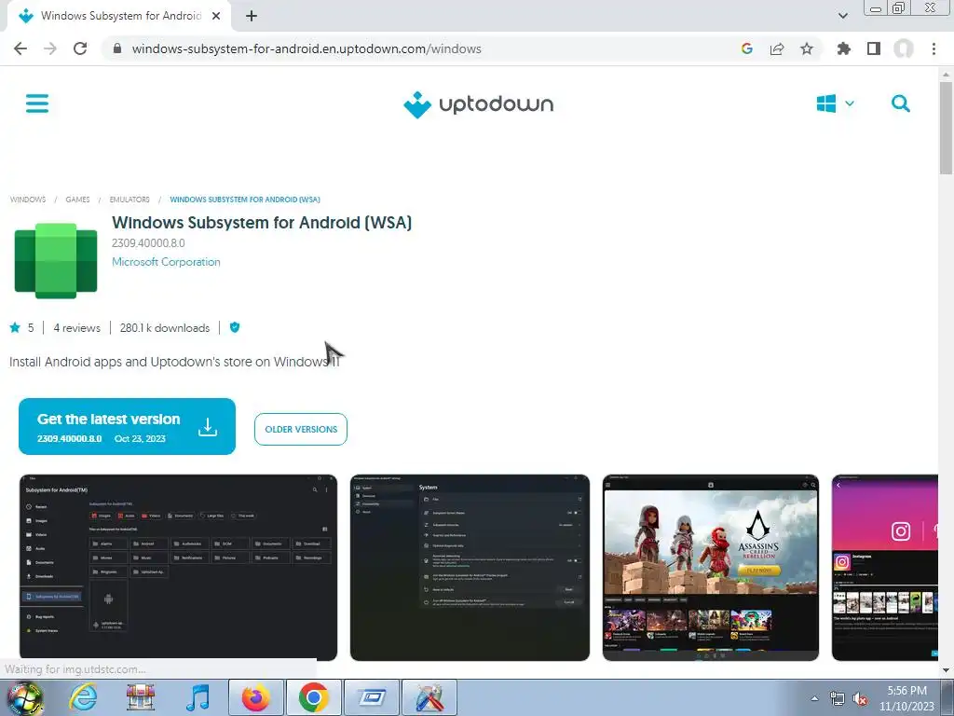The width and height of the screenshot is (954, 716).
Task: Click the green WSA app icon
Action: point(56,261)
